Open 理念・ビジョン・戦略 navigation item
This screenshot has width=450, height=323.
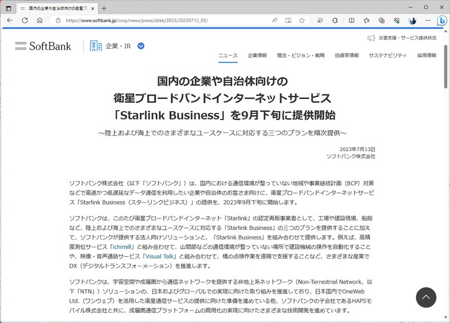click(301, 56)
